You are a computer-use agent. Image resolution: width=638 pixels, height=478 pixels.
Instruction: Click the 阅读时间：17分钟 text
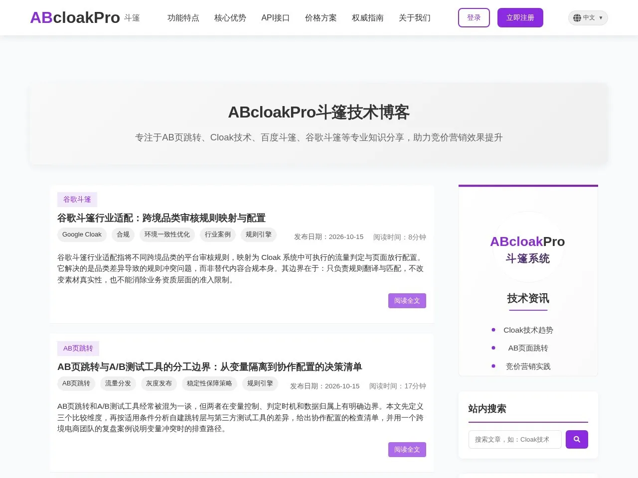(398, 386)
